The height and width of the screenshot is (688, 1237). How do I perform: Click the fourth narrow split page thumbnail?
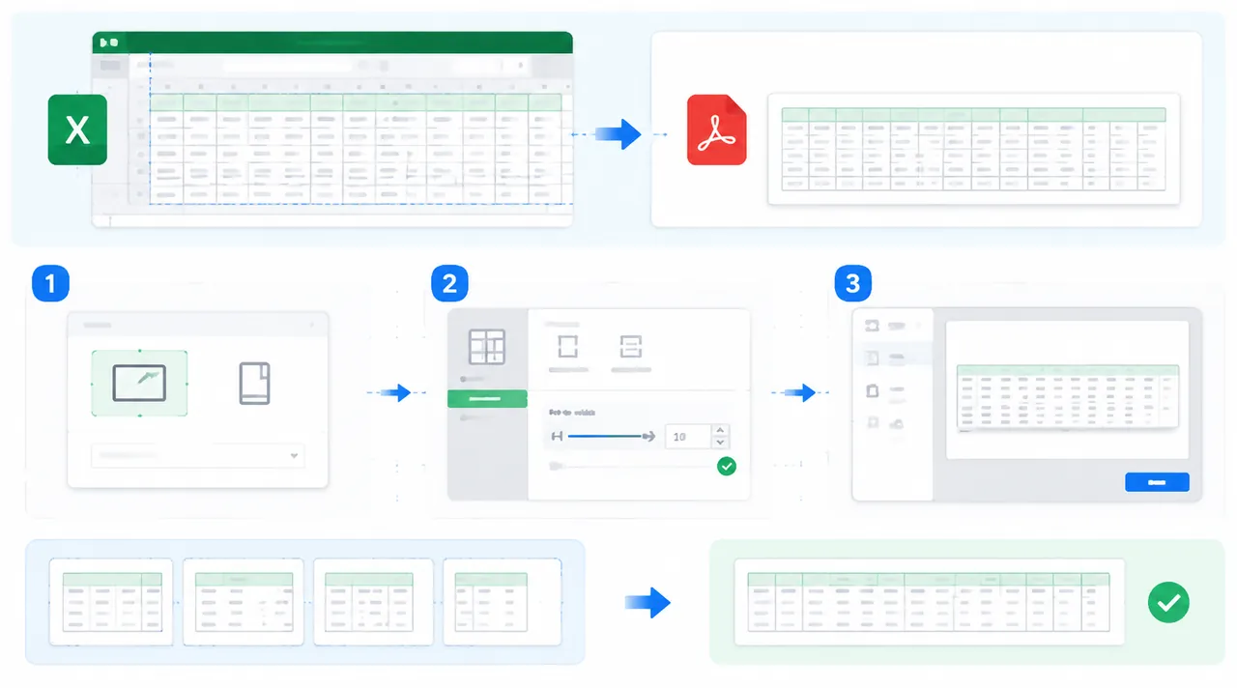(502, 601)
